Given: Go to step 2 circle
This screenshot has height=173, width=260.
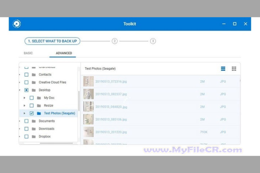Looking at the screenshot, I should click(x=114, y=41).
